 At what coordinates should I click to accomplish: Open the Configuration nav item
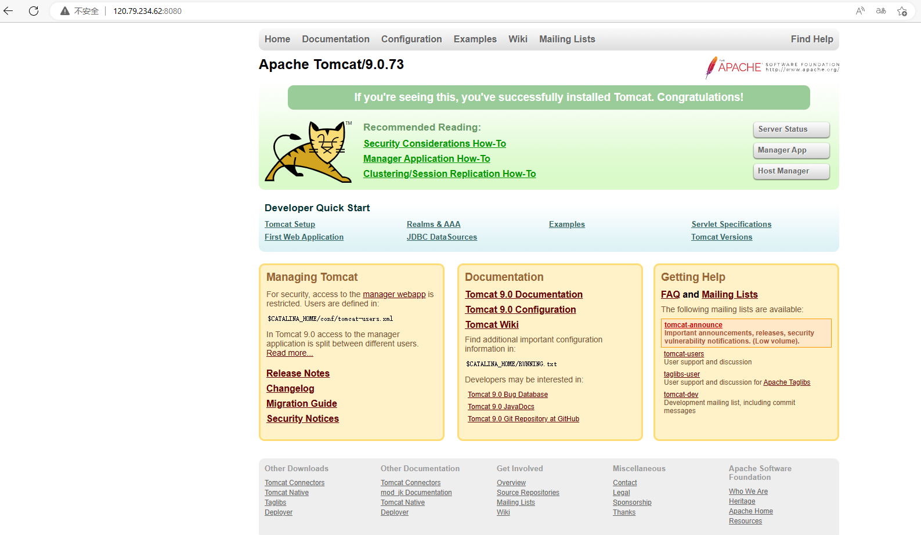click(x=411, y=39)
